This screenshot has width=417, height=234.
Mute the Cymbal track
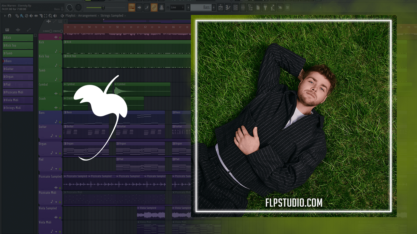pyautogui.click(x=60, y=94)
